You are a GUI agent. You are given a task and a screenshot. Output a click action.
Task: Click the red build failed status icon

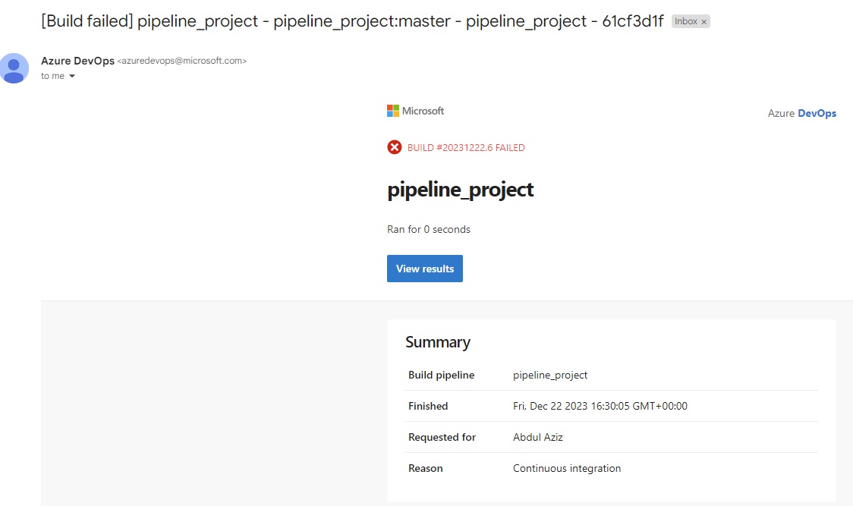[x=395, y=147]
